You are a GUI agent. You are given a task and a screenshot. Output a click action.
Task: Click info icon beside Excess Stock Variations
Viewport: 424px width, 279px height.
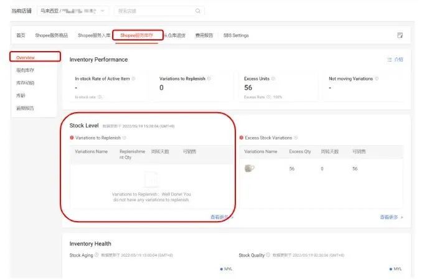pyautogui.click(x=296, y=138)
